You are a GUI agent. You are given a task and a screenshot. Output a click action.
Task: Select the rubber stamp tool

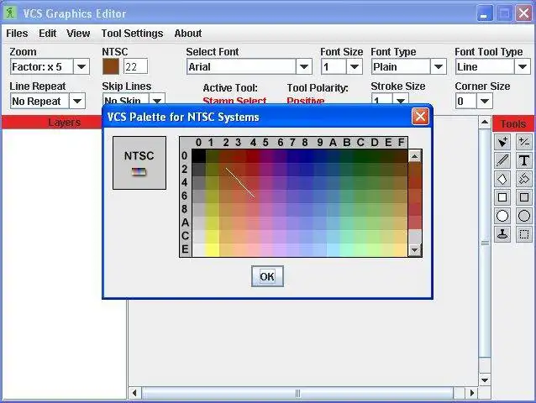click(x=502, y=234)
